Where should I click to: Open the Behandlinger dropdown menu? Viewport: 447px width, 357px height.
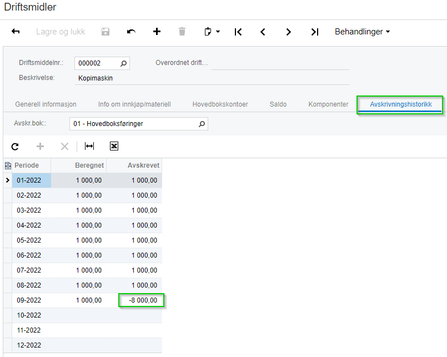click(362, 32)
